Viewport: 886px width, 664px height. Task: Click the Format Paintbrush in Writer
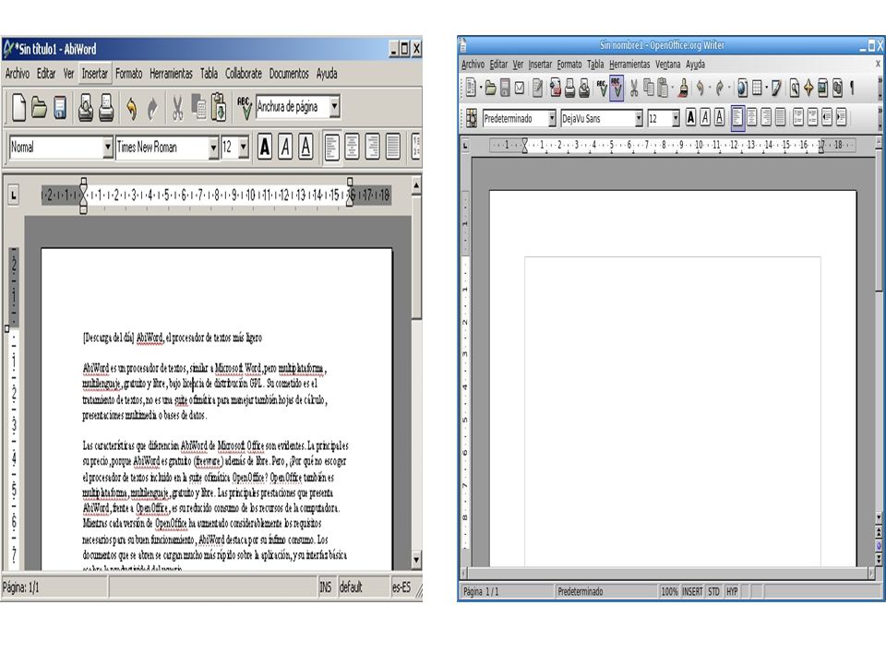(683, 88)
